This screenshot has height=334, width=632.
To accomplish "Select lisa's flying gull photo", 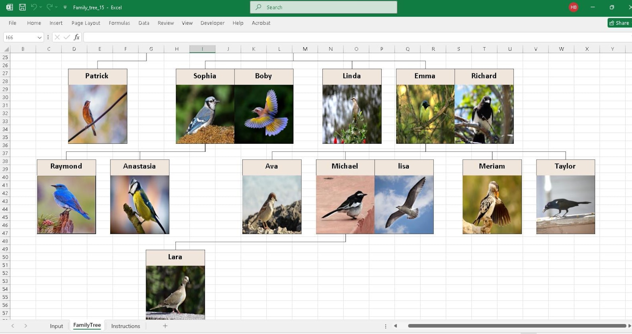I will click(404, 205).
